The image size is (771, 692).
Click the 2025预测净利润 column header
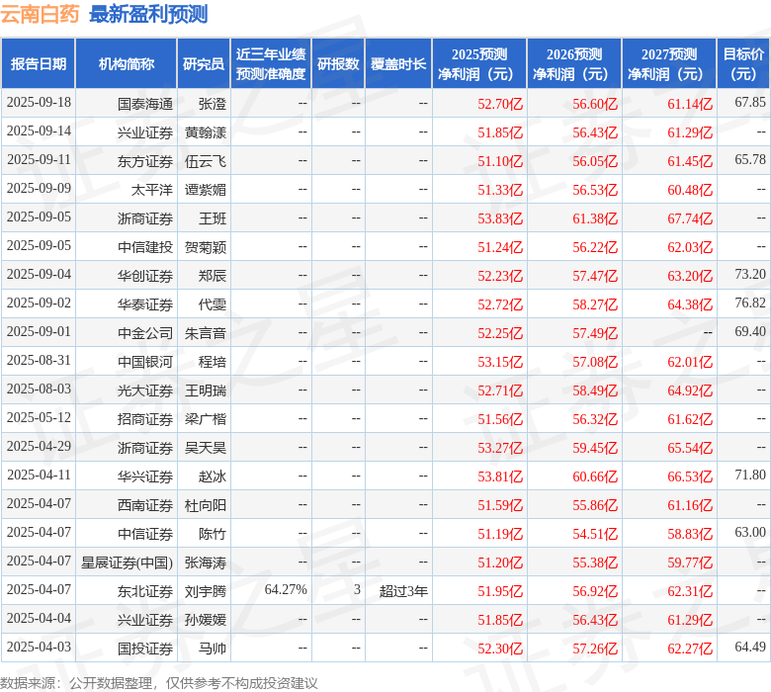point(479,64)
